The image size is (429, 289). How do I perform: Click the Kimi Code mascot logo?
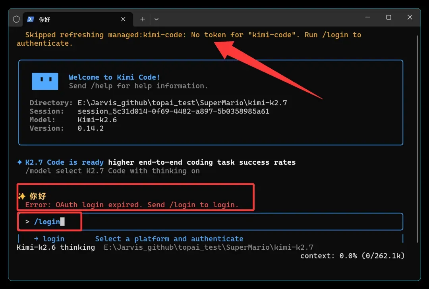(45, 81)
